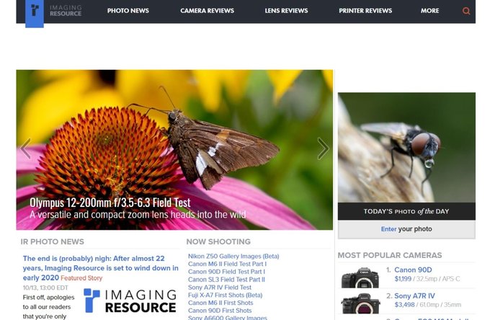Click the Now Shooting heading

pyautogui.click(x=218, y=241)
